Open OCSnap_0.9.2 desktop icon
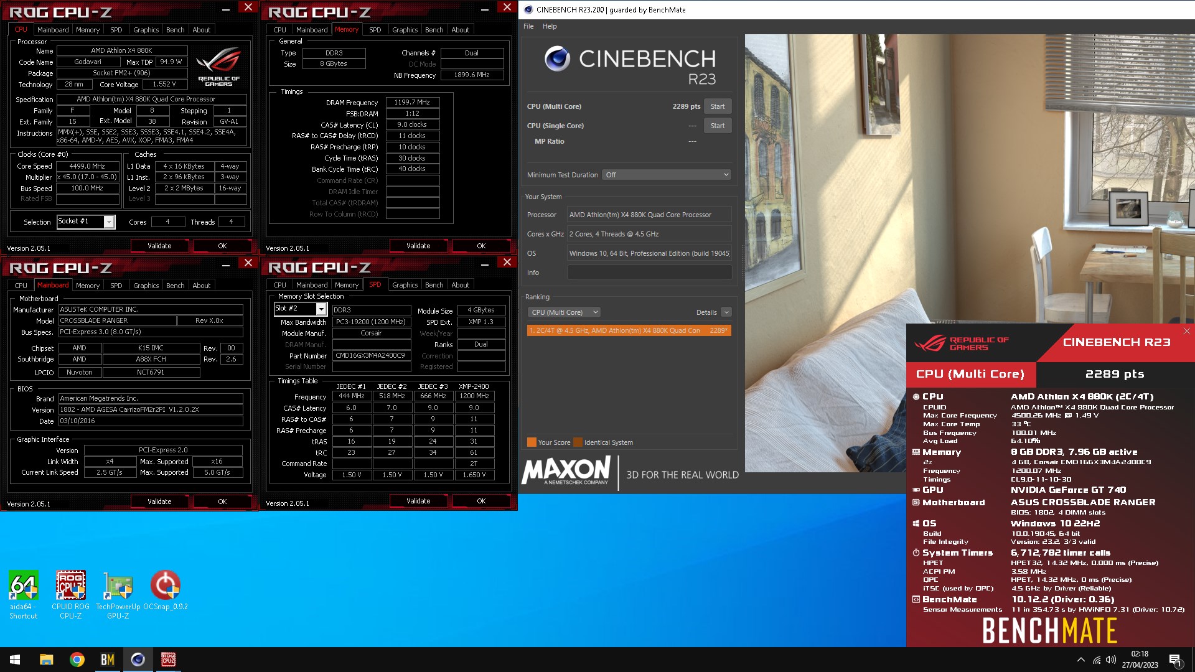The height and width of the screenshot is (672, 1195). (x=166, y=591)
